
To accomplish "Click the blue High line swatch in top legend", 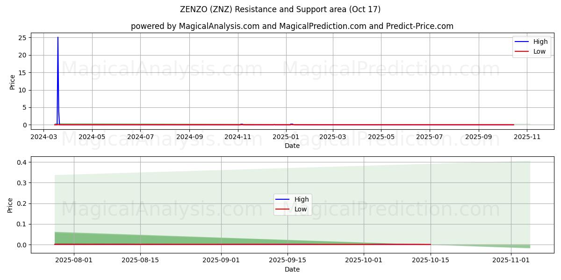I will tap(522, 42).
